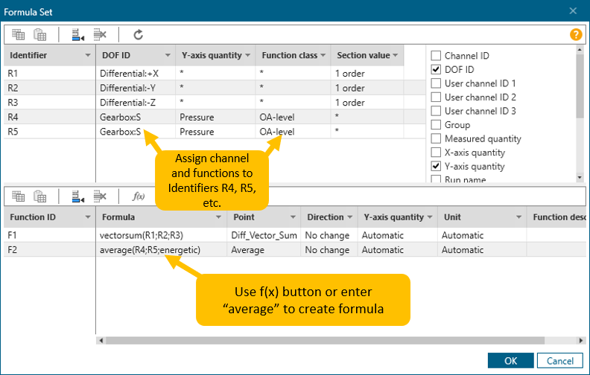Open the Function class column filter dropdown
Image resolution: width=590 pixels, height=375 pixels.
point(323,56)
